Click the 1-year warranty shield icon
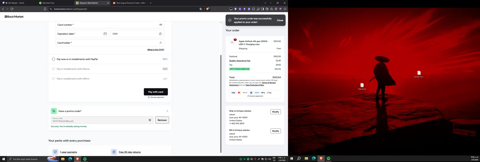The height and width of the screenshot is (162, 480). coord(55,152)
